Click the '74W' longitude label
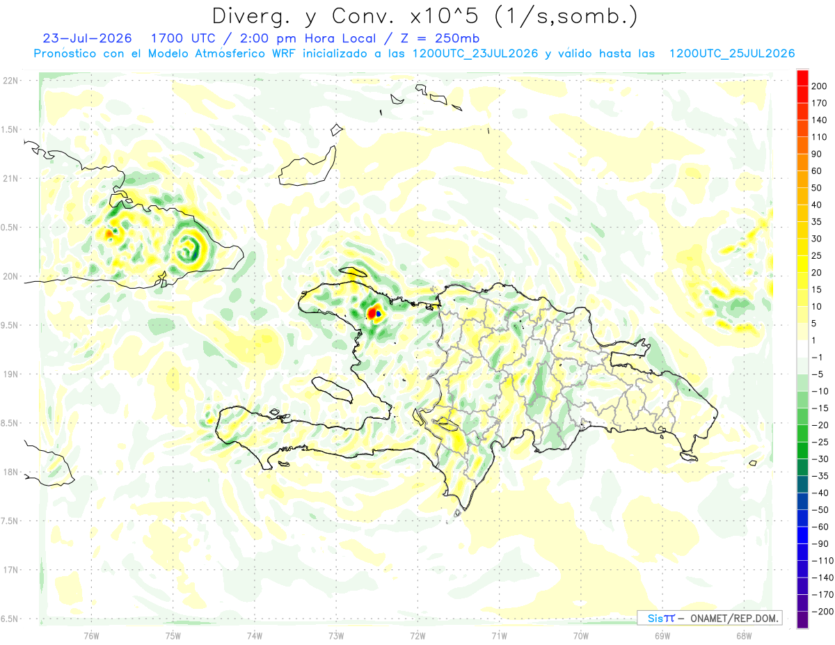 point(255,636)
